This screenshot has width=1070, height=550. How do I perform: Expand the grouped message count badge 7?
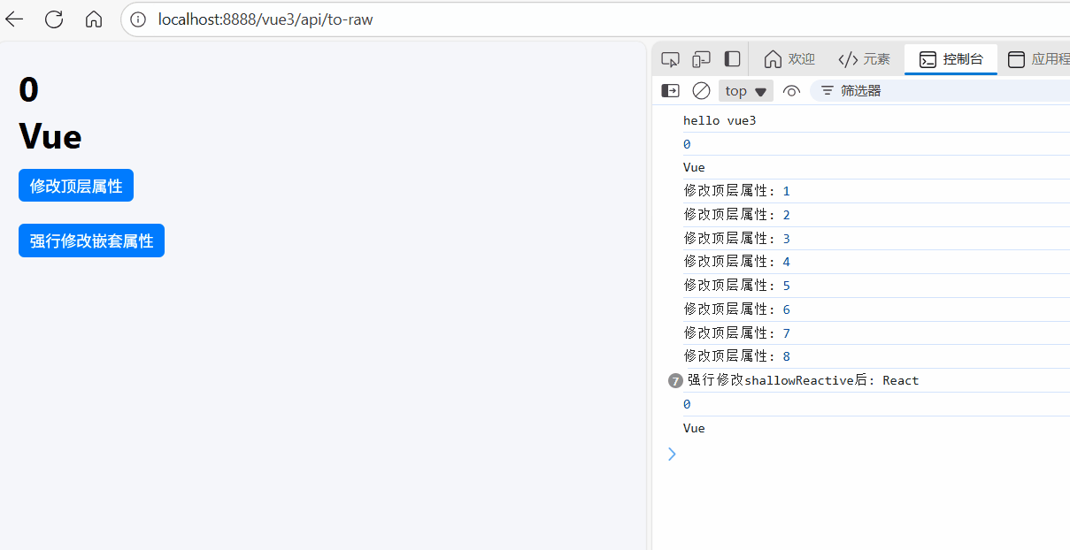675,381
